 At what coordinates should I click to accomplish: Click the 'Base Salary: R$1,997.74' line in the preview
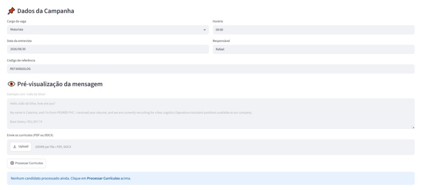tap(26, 122)
